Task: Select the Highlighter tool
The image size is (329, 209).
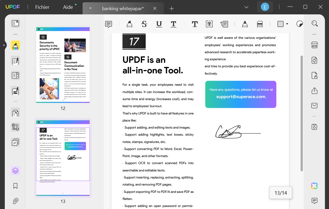Action: click(x=129, y=24)
